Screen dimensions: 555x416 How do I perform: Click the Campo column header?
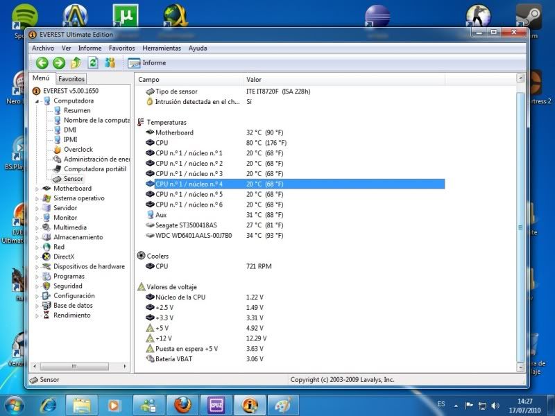[x=189, y=80]
